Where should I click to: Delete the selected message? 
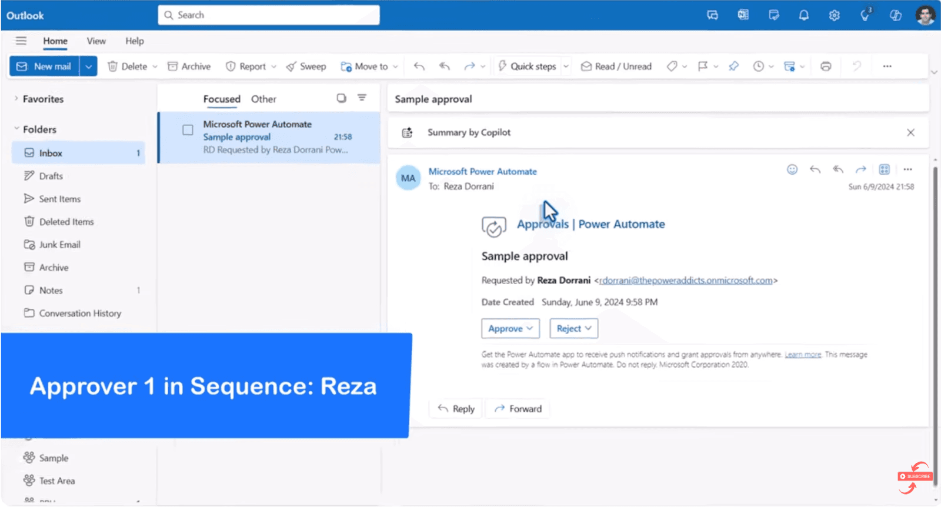point(128,66)
